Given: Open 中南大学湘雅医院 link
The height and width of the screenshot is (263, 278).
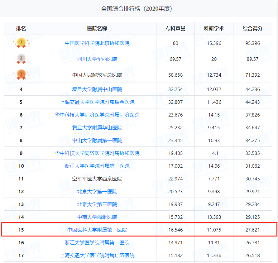Looking at the screenshot, I should point(97,217).
